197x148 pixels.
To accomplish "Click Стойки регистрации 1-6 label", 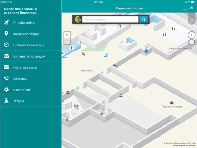I will [x=179, y=49].
